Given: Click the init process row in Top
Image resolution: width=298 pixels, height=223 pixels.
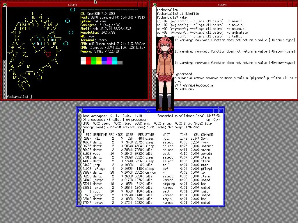Looking at the screenshot, I should pyautogui.click(x=148, y=191).
